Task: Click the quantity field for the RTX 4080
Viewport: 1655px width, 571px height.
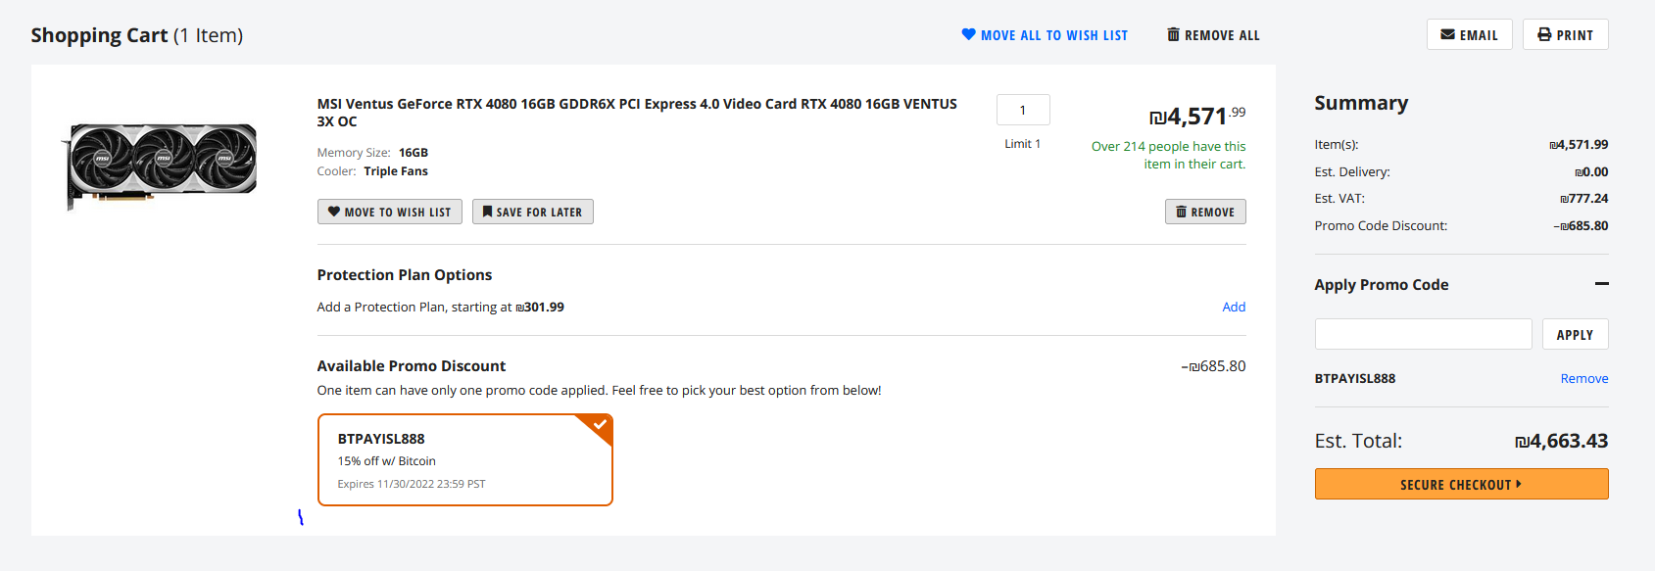Action: (1022, 110)
